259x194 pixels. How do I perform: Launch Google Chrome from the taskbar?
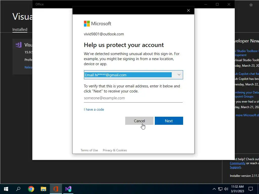(31, 189)
